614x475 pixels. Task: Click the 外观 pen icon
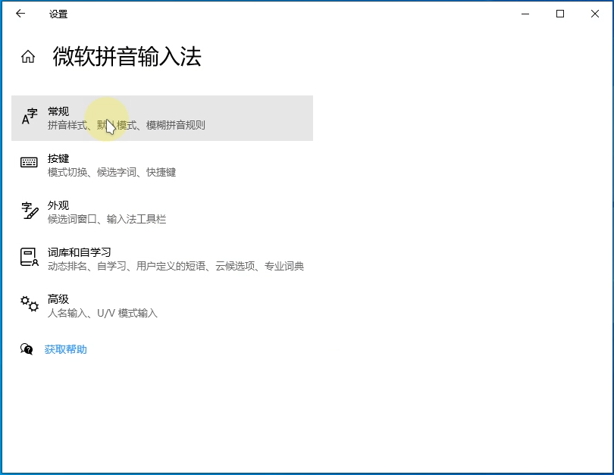point(30,211)
